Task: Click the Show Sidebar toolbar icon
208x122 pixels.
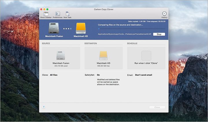Action: 46,15
